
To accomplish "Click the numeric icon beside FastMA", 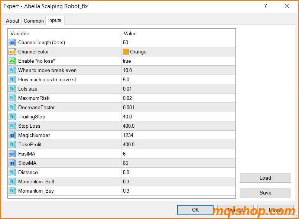I will click(12, 154).
